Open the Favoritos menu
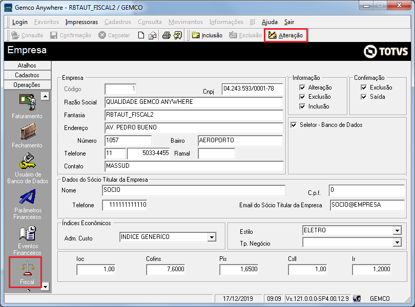 click(47, 22)
